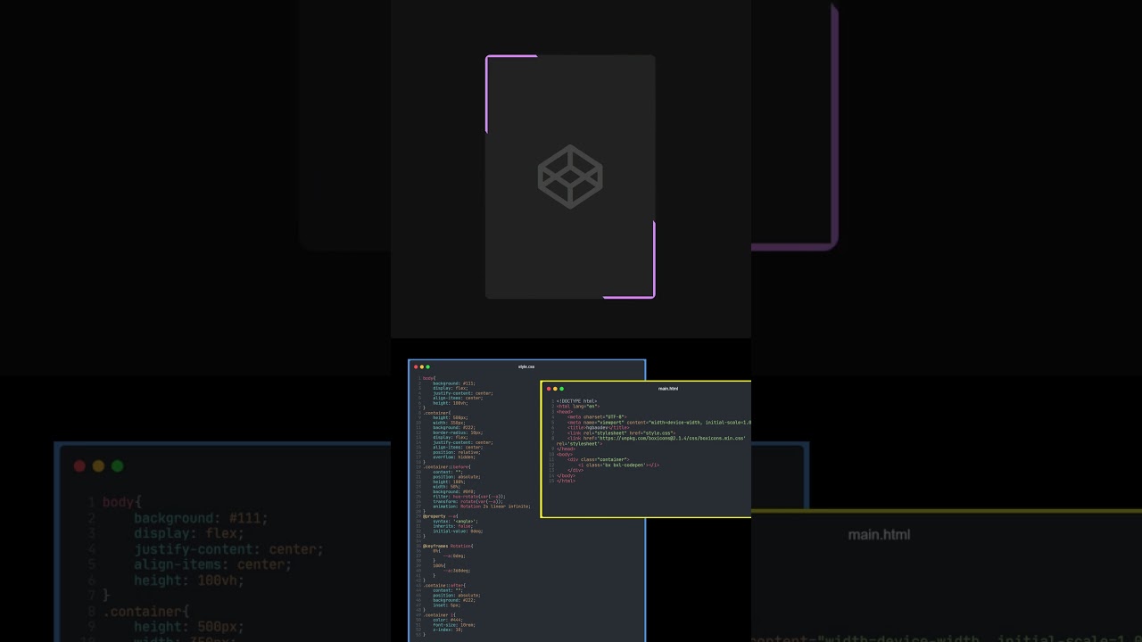Click the '.container::after{' selector line
Screen dimensions: 1142x642
pos(444,585)
